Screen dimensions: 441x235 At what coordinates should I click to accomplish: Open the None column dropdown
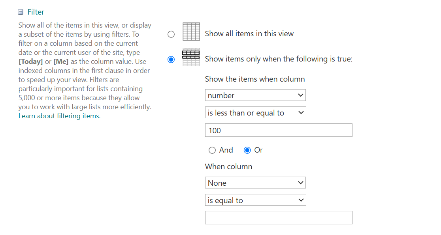(x=255, y=183)
